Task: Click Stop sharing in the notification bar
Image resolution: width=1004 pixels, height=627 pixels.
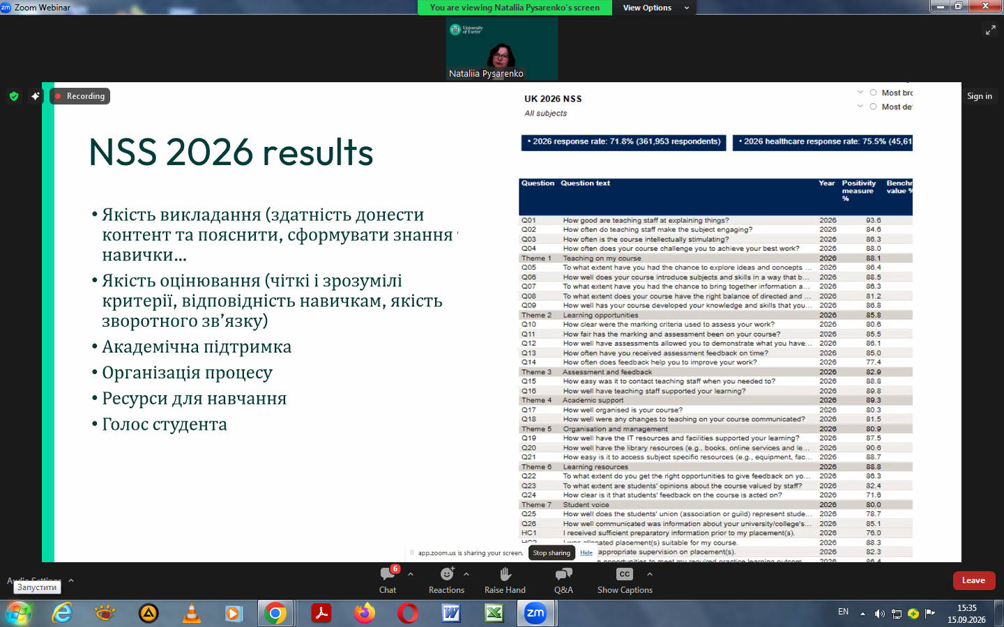Action: [x=552, y=553]
